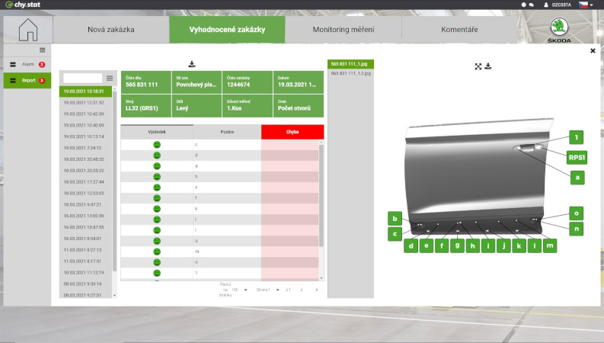Click door marker label a
This screenshot has height=343, width=604.
(577, 178)
